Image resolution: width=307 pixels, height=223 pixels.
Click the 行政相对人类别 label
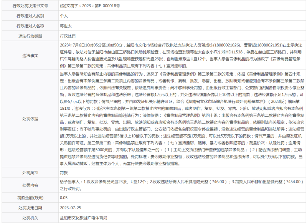(x=30, y=16)
